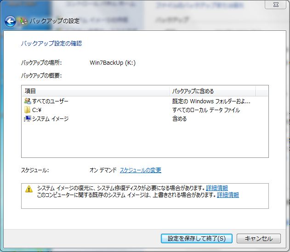The image size is (290, 252).
Task: Go back with the blue arrow button
Action: [x=11, y=21]
